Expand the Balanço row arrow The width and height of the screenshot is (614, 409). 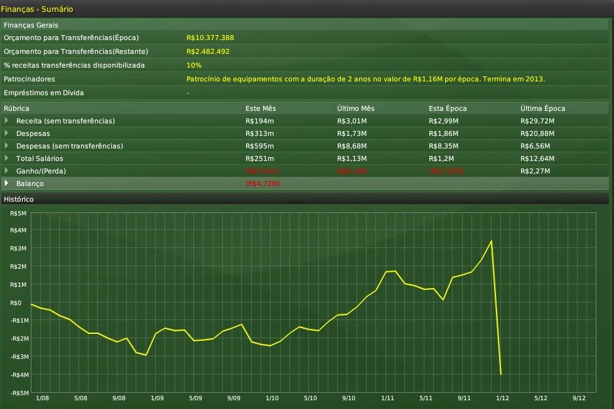click(x=7, y=183)
